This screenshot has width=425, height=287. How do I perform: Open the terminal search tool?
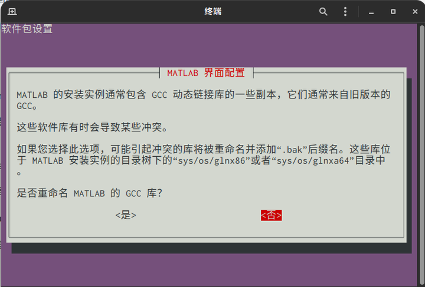[323, 12]
